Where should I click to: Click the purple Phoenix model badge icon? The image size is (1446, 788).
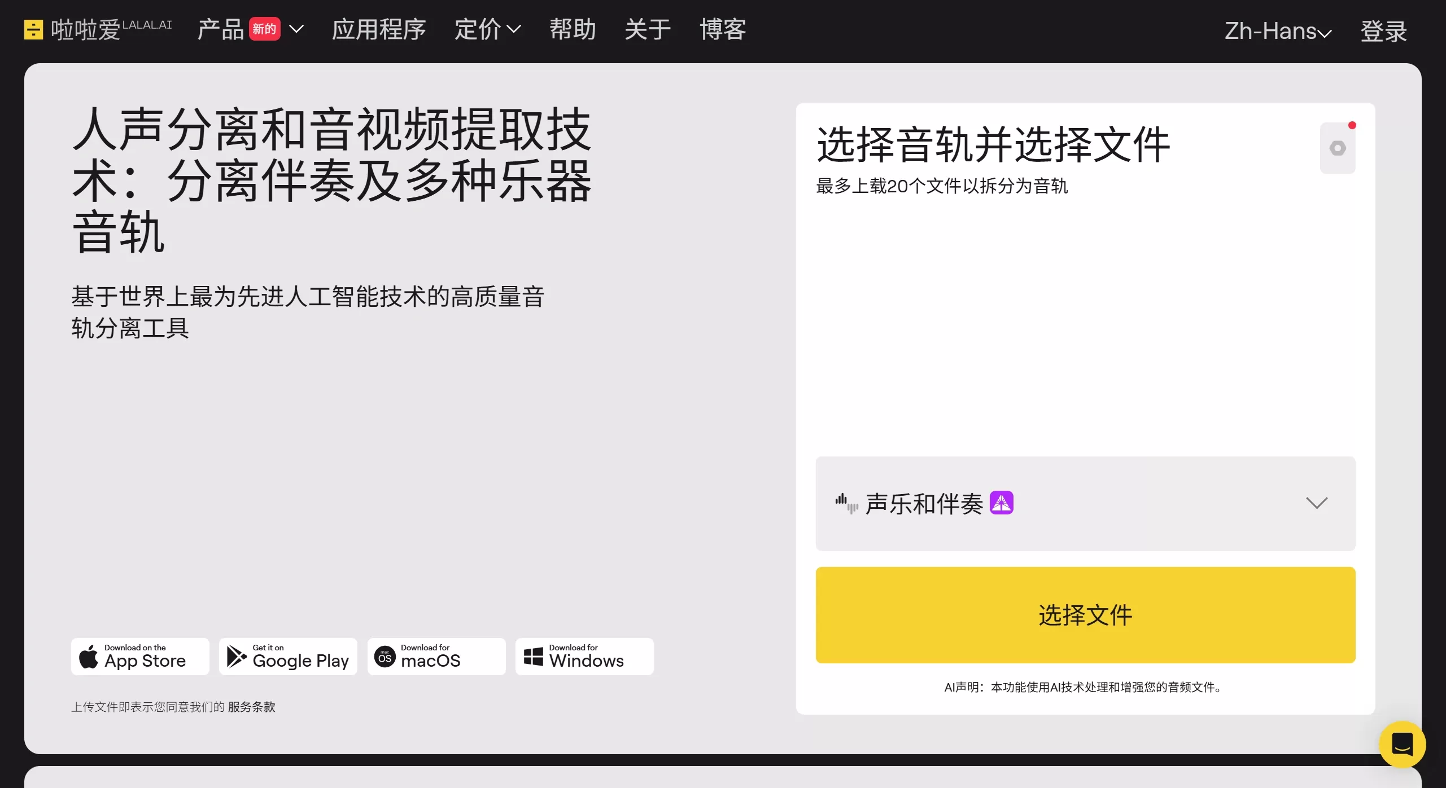pyautogui.click(x=1001, y=503)
